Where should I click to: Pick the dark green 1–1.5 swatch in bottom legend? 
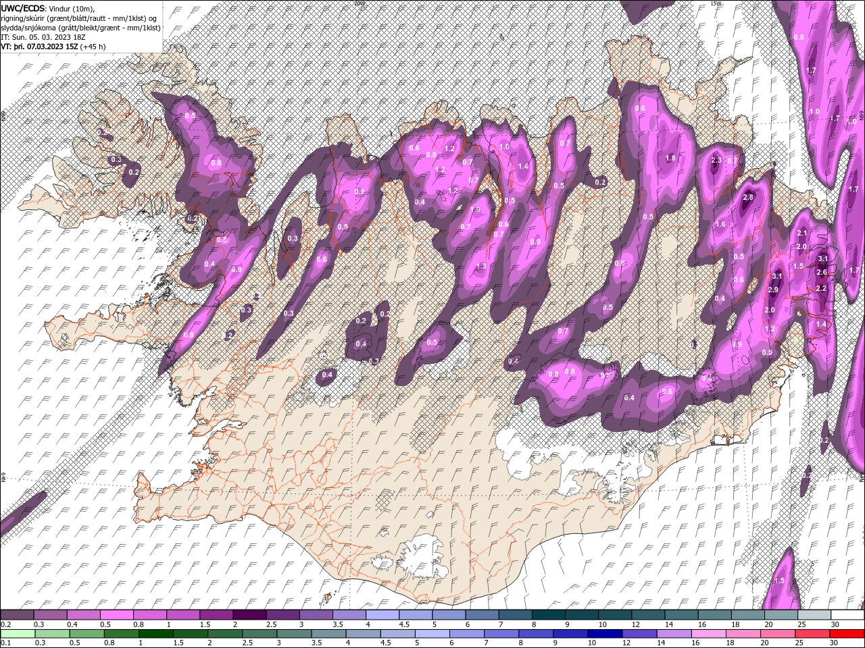pos(155,634)
